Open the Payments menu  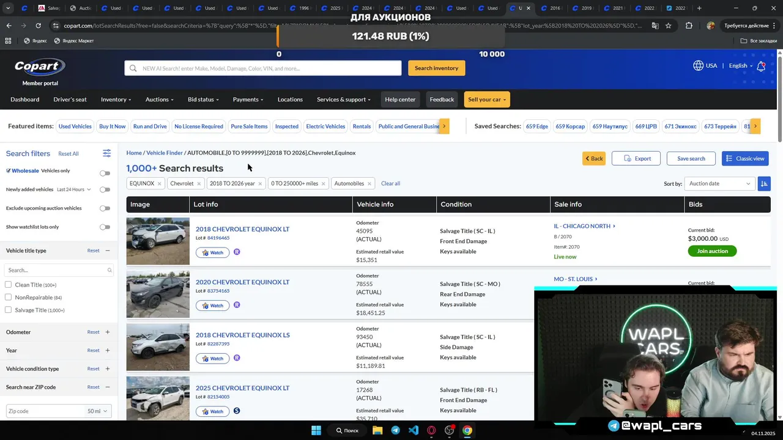[248, 100]
